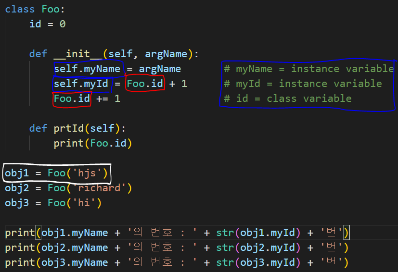
Task: Click Foo.id in the 'Foo.id + 1' expression
Action: (x=145, y=84)
